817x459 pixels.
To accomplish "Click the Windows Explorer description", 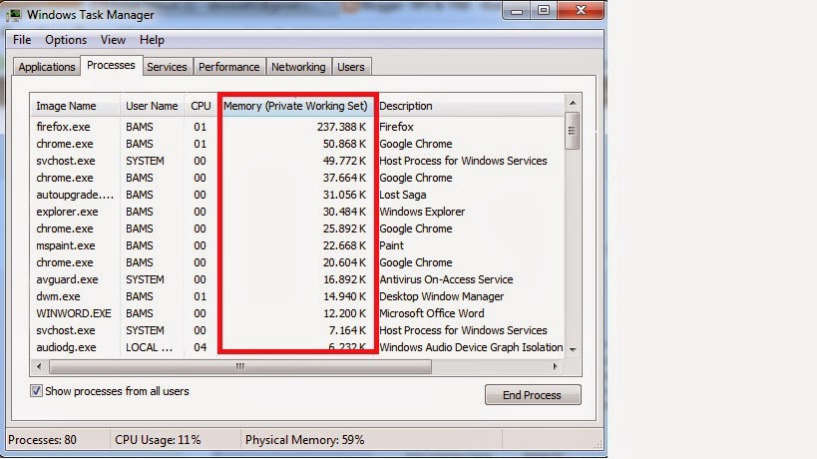I will (x=422, y=212).
